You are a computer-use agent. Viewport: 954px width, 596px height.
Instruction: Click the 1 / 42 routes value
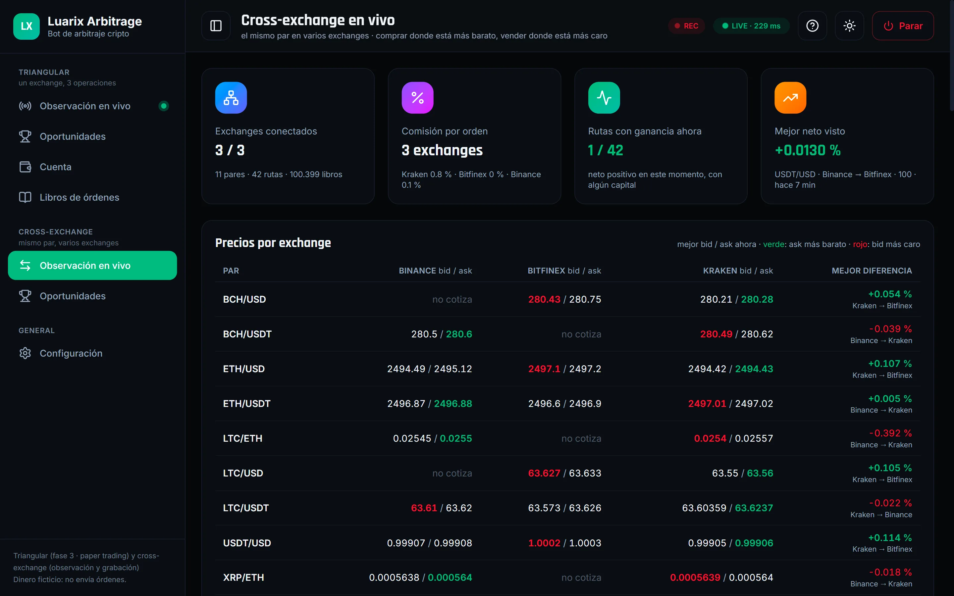[606, 150]
